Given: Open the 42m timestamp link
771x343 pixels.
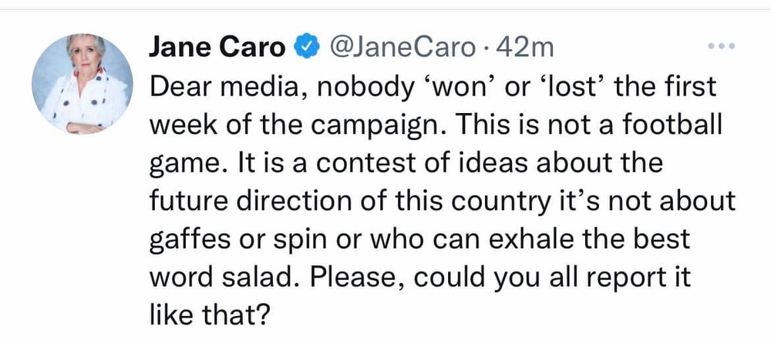Looking at the screenshot, I should (527, 48).
